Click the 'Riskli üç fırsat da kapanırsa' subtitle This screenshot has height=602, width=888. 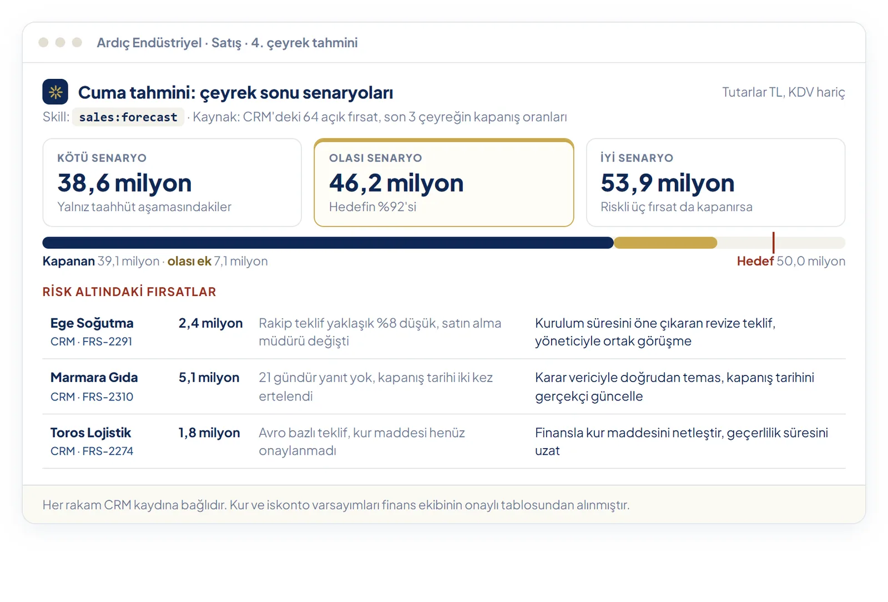click(x=677, y=207)
